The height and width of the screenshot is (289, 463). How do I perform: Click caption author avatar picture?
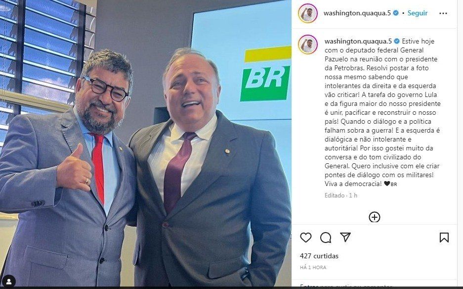[308, 45]
